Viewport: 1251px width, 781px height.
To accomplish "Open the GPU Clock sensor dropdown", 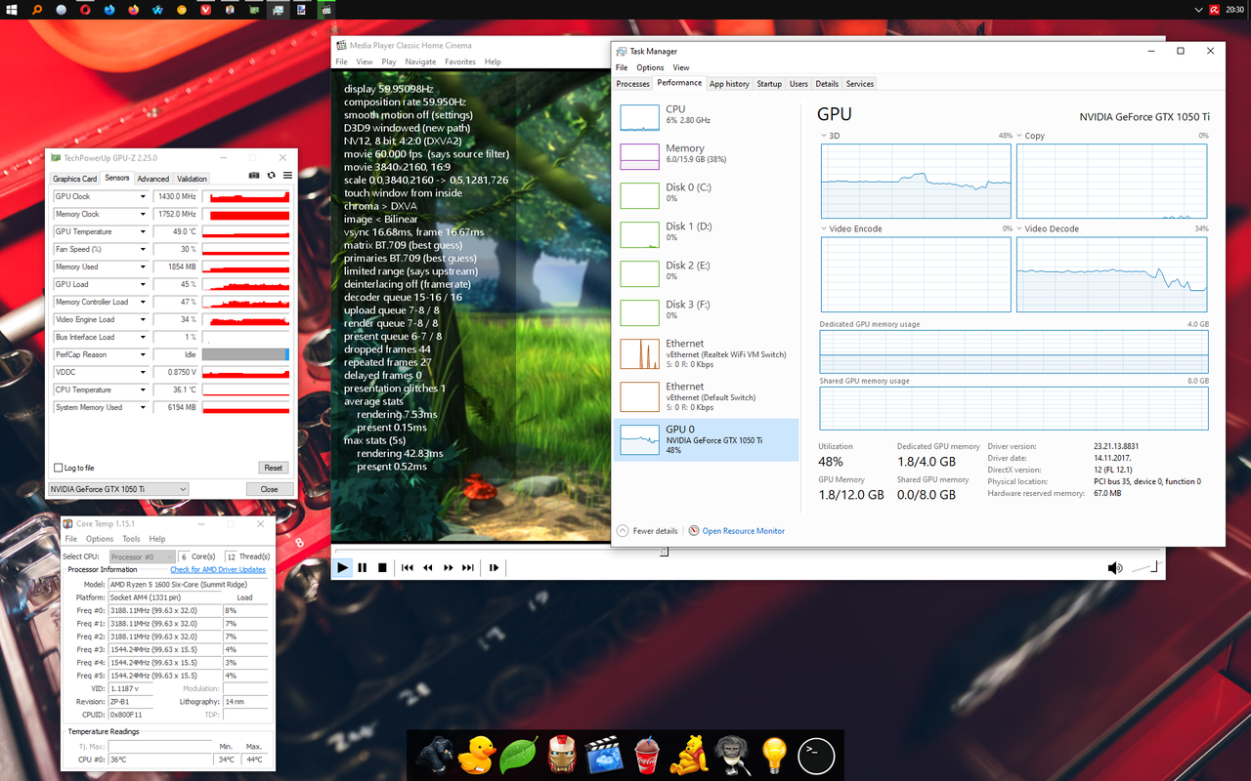I will click(x=143, y=196).
